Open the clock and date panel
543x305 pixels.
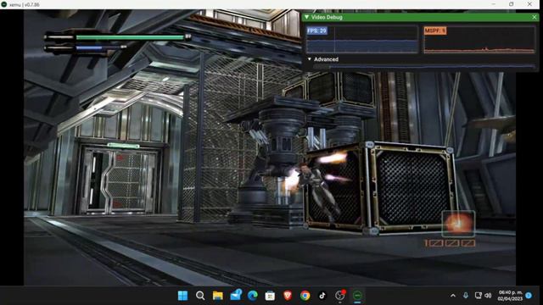[x=510, y=296]
